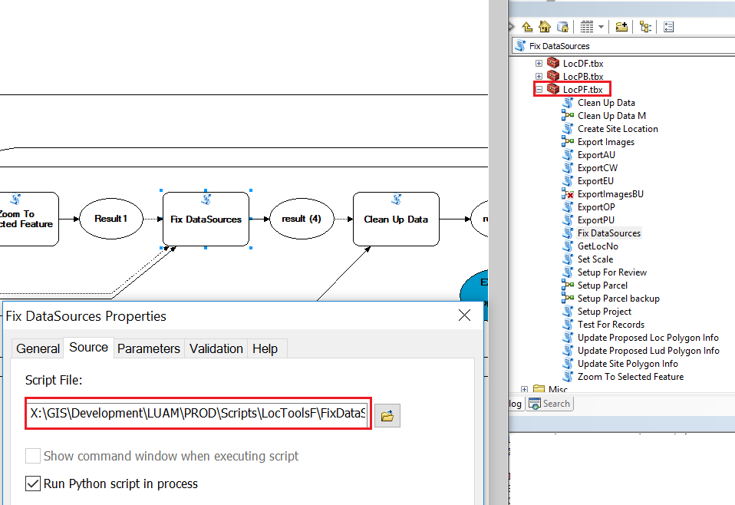Select the result (4) oval in model
The image size is (735, 505).
coord(302,219)
